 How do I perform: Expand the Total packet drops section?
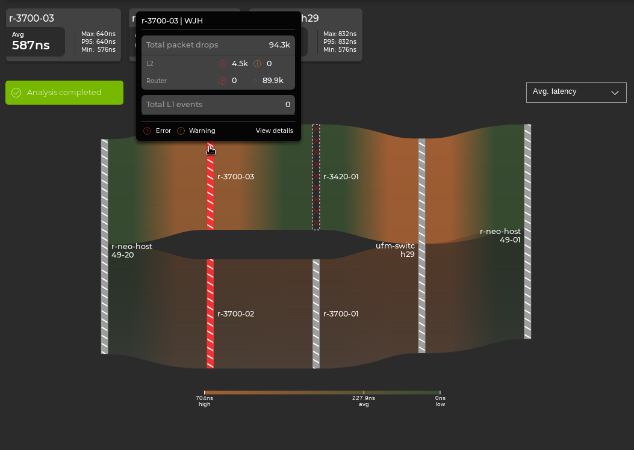pos(218,44)
